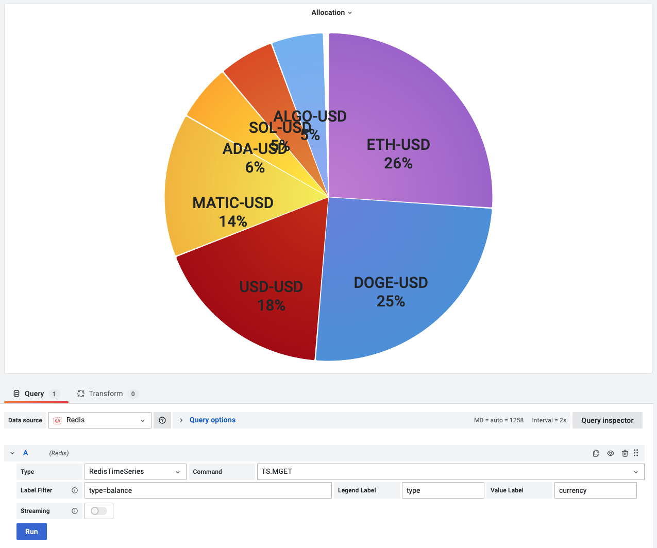Expand the TS.MGET command dropdown

pos(636,471)
